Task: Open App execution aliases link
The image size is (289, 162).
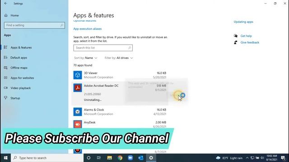Action: (87, 29)
